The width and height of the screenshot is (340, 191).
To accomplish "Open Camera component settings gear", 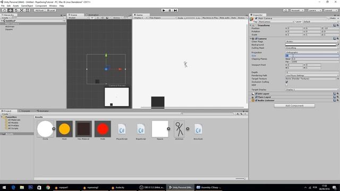I will (338, 39).
